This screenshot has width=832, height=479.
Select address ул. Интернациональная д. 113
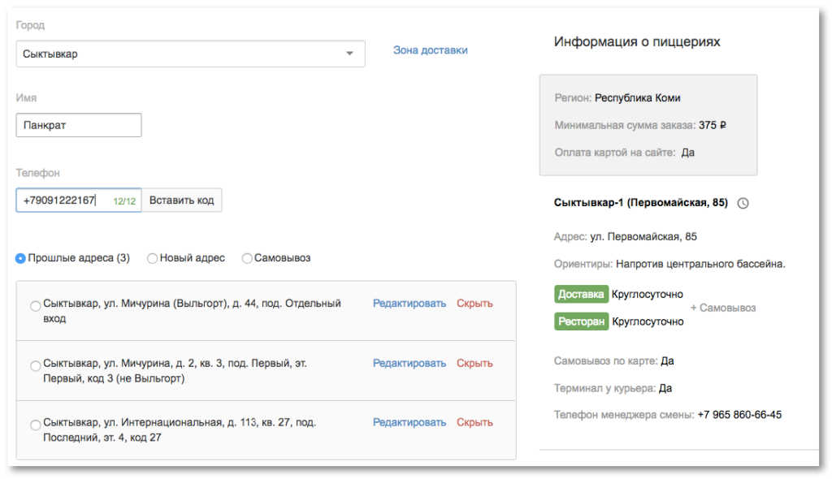35,425
